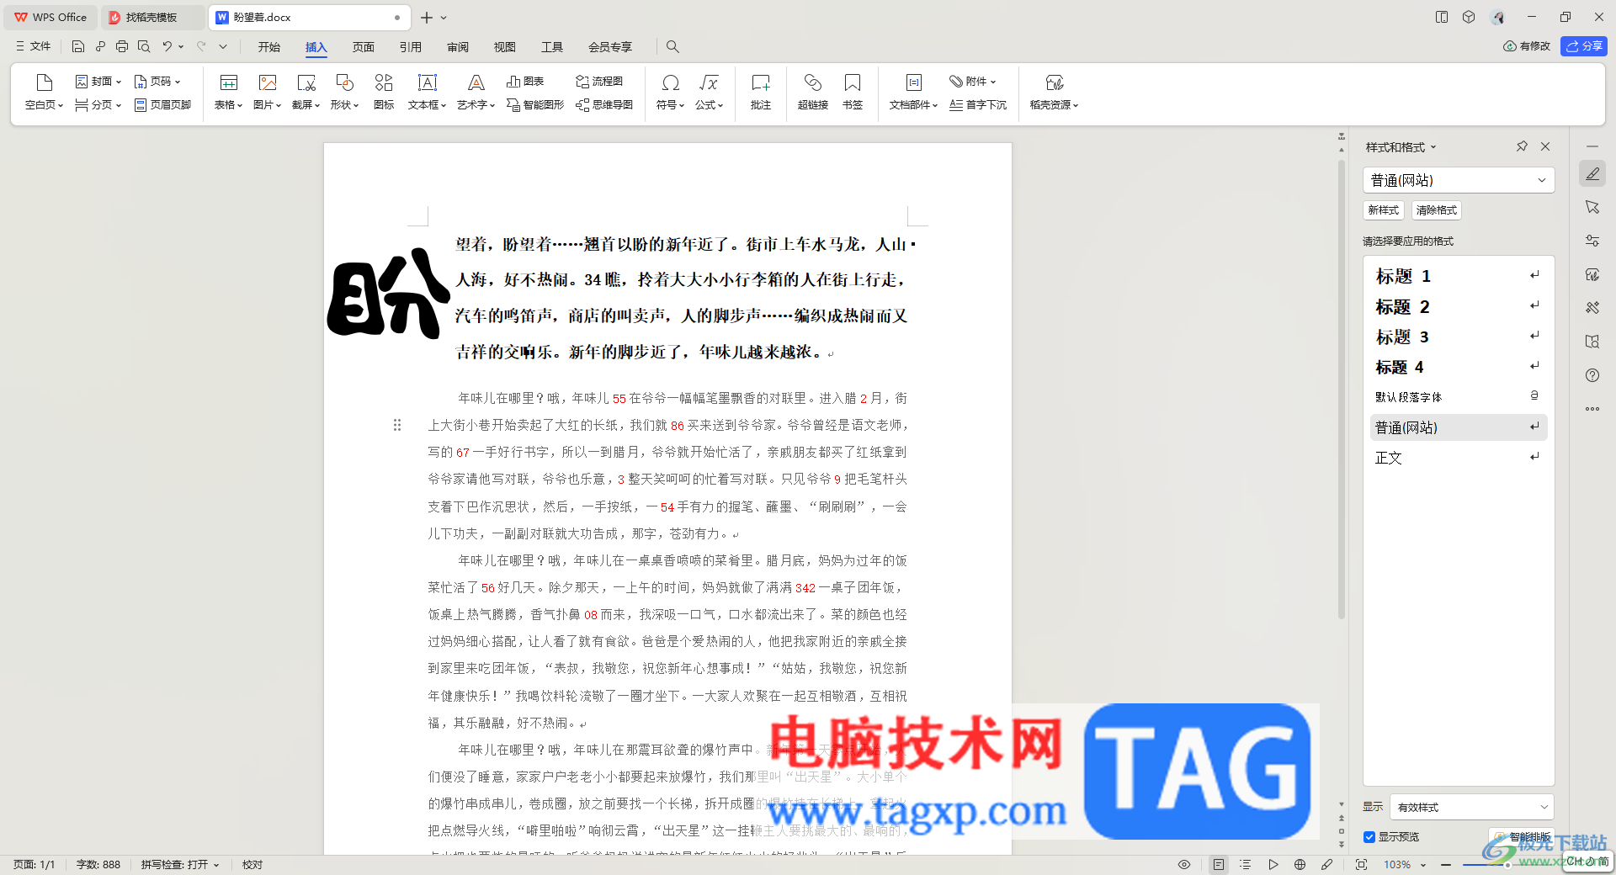Click the document vertical scrollbar

[1342, 389]
